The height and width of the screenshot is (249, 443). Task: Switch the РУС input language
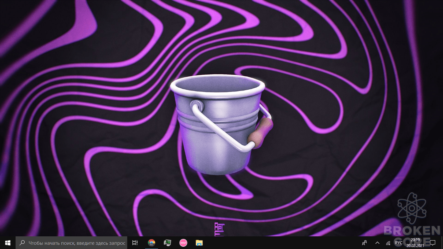click(399, 243)
